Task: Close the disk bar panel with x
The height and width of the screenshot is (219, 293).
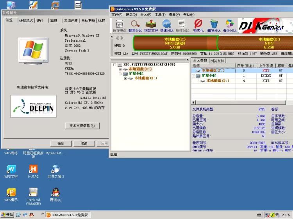Action: pos(112,37)
